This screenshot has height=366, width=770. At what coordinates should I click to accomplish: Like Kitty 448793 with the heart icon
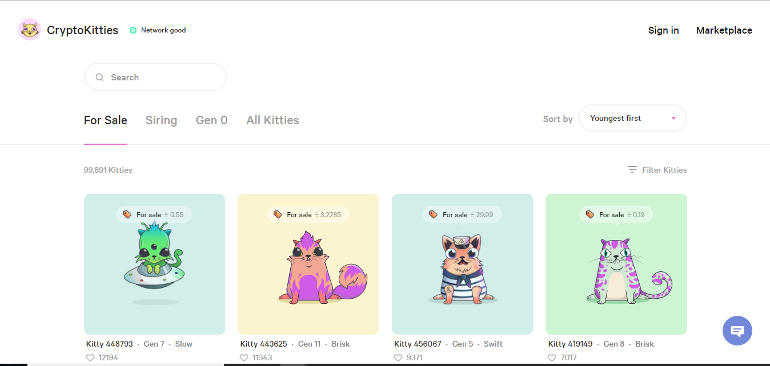click(90, 357)
